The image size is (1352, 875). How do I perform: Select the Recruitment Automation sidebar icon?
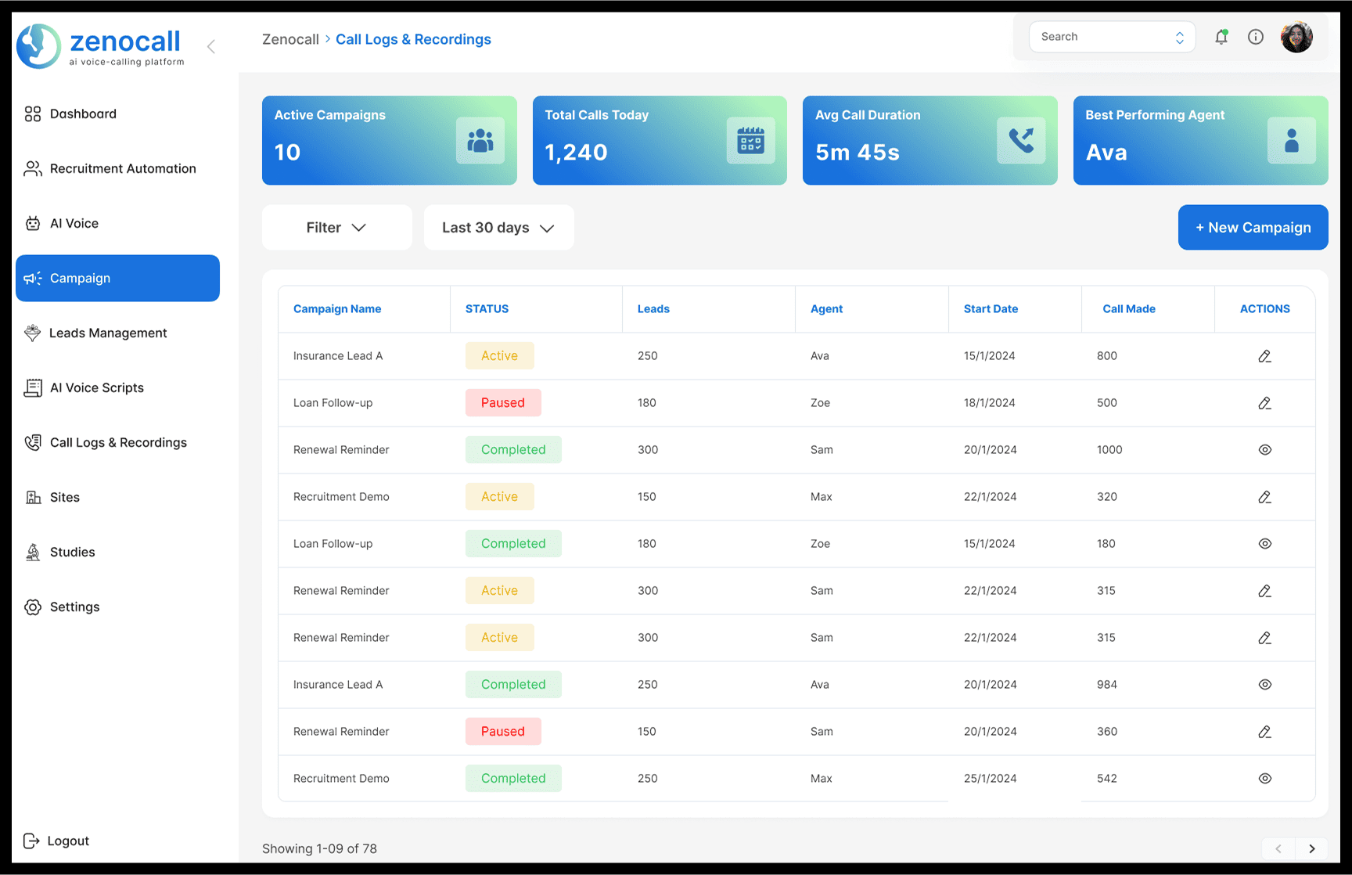[x=32, y=168]
